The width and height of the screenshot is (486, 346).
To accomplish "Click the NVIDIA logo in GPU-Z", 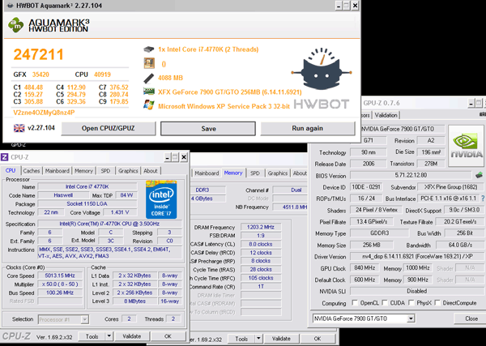I will [466, 145].
